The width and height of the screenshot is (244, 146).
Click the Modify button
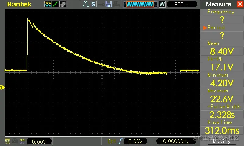222,141
